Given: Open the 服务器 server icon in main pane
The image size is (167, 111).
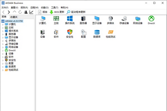Looking at the screenshot, I should point(83,20).
